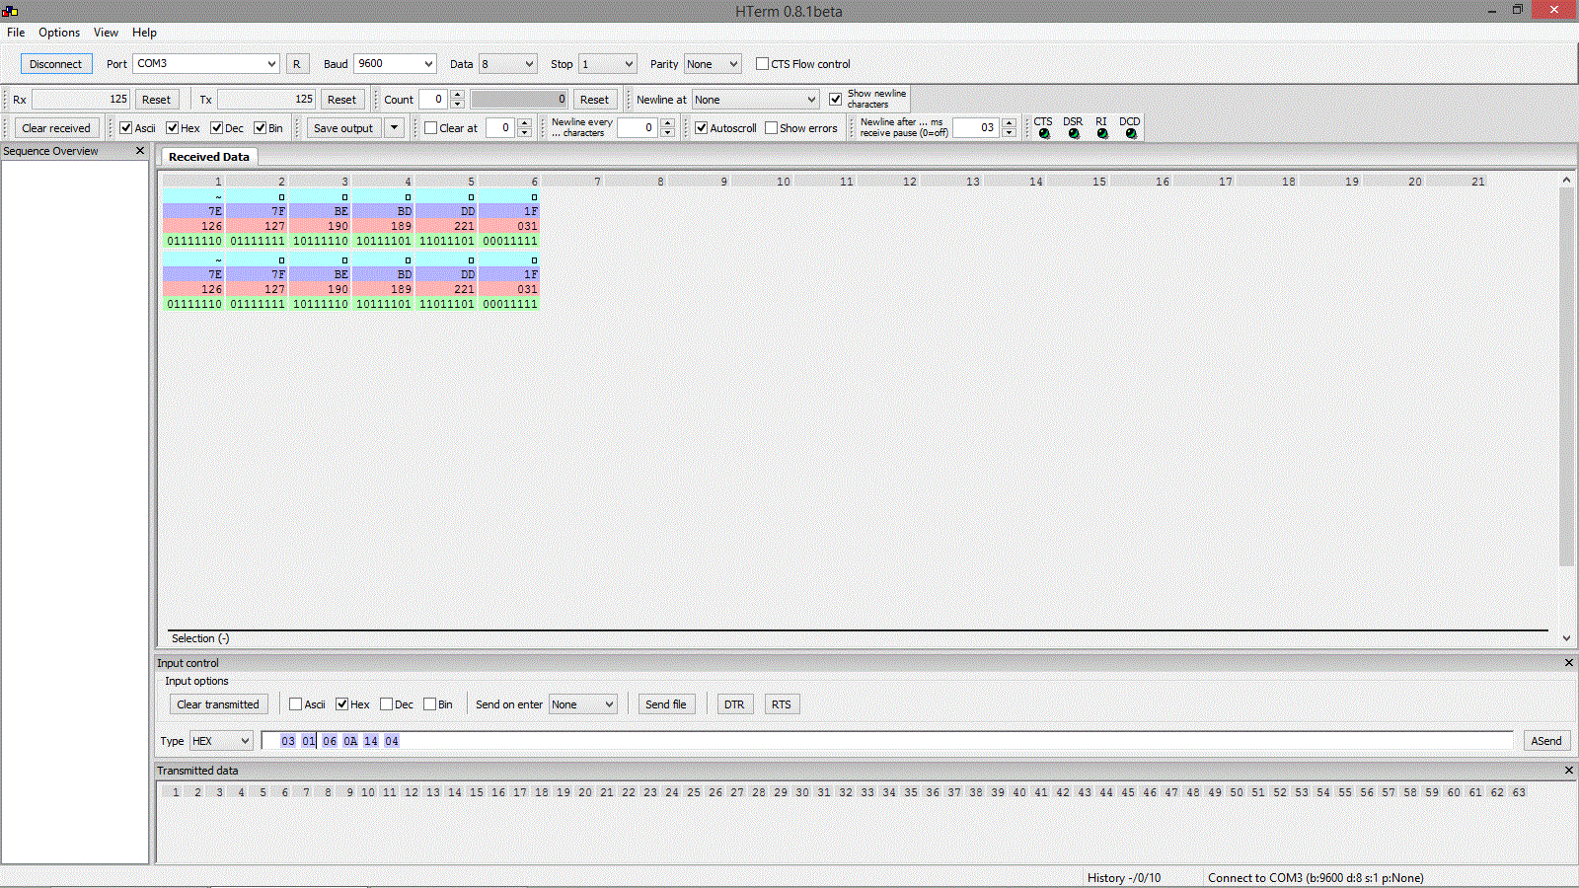Enable CTS Flow control checkbox
The height and width of the screenshot is (888, 1579).
[803, 64]
